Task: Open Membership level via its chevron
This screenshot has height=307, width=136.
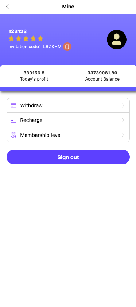Action: click(123, 135)
